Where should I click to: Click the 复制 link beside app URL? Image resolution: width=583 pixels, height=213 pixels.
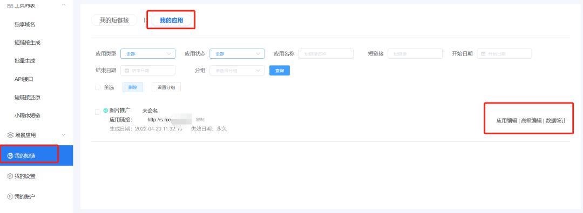click(x=200, y=120)
